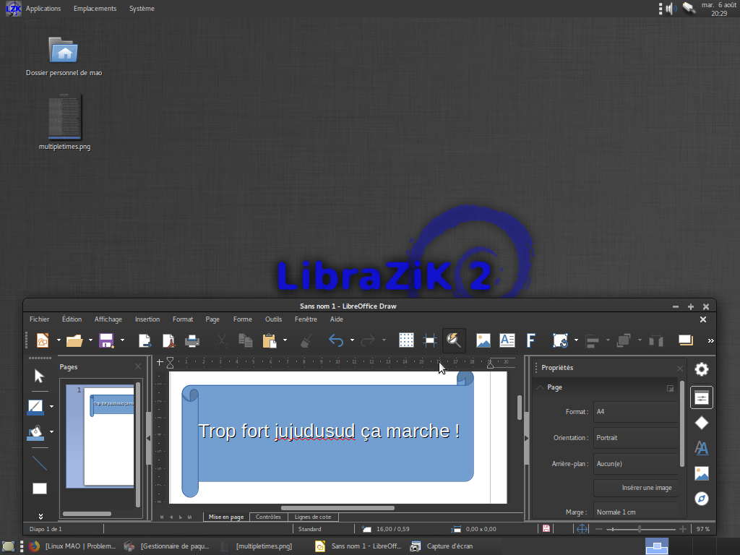
Task: Print the drawing with the printer icon
Action: pos(192,340)
